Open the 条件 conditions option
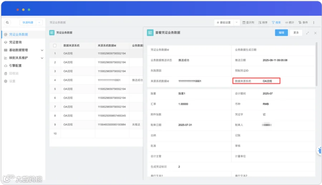 point(303,22)
